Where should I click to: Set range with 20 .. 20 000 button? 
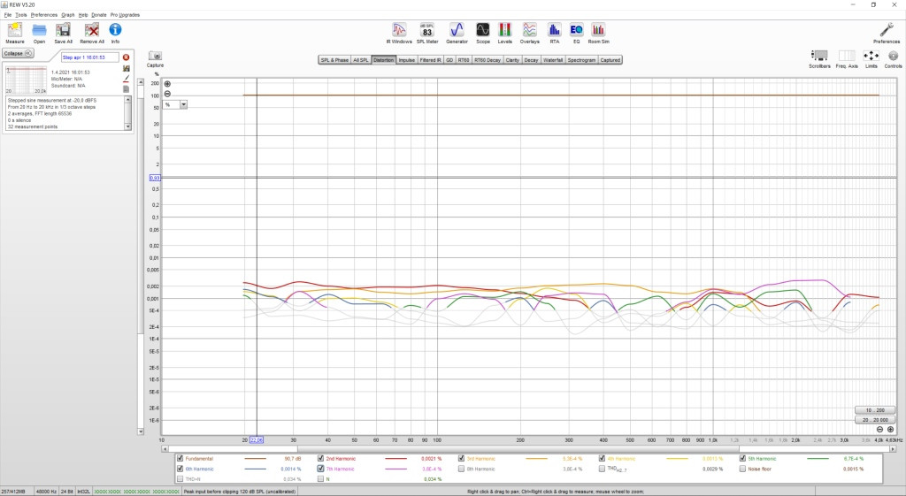coord(876,420)
